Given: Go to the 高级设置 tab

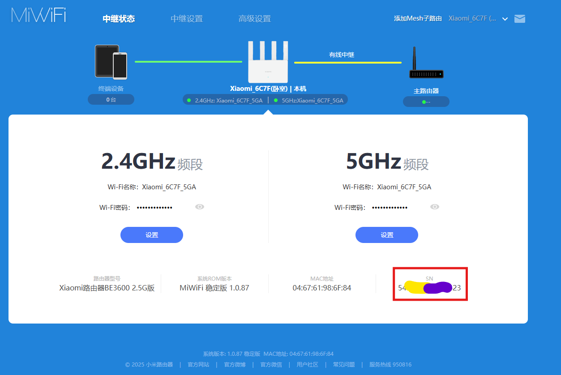Looking at the screenshot, I should tap(255, 19).
